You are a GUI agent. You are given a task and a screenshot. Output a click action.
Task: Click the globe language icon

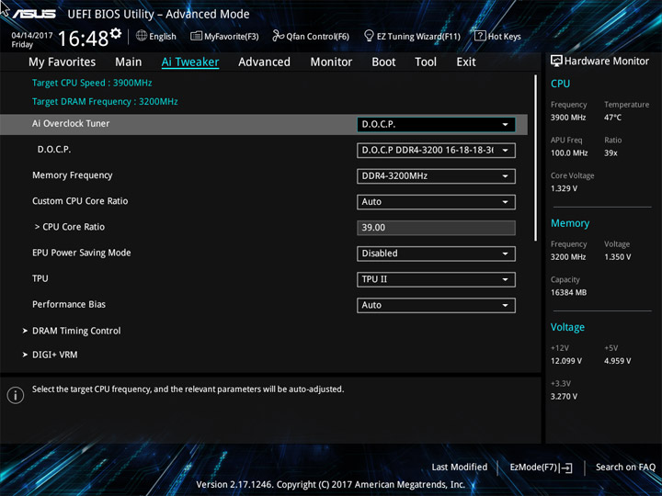pos(142,36)
